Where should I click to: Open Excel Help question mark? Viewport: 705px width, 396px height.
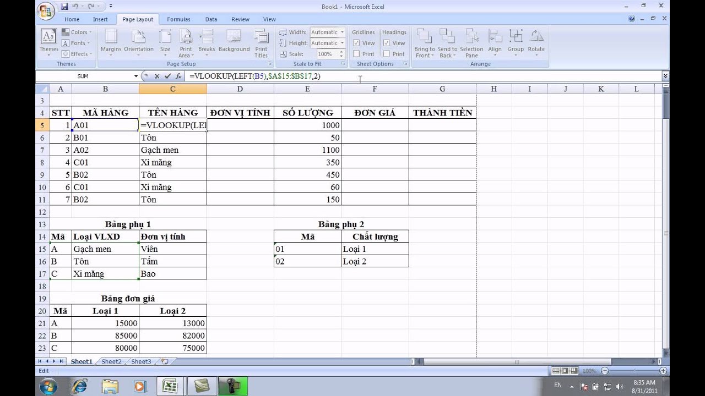pyautogui.click(x=632, y=19)
